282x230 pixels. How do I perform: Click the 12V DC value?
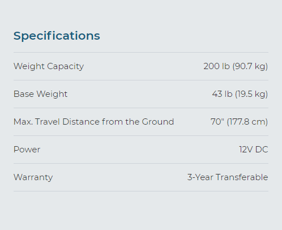click(x=254, y=150)
